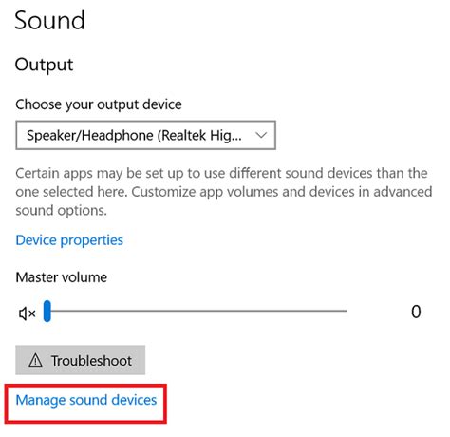Select the Realtek output device field text
450x437 pixels.
(134, 136)
